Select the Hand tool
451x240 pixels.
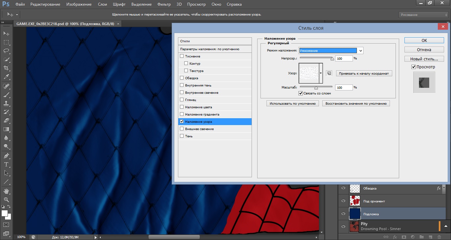click(x=6, y=191)
